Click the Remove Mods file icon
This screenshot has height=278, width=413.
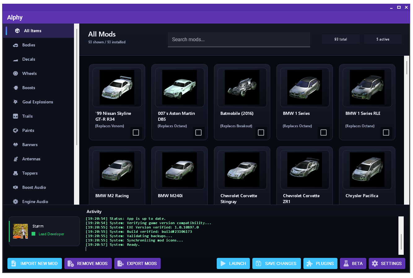pos(71,263)
